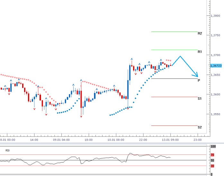Viewport: 224px width, 176px height.
Task: Click the 1,3600 price axis value
Action: point(215,95)
